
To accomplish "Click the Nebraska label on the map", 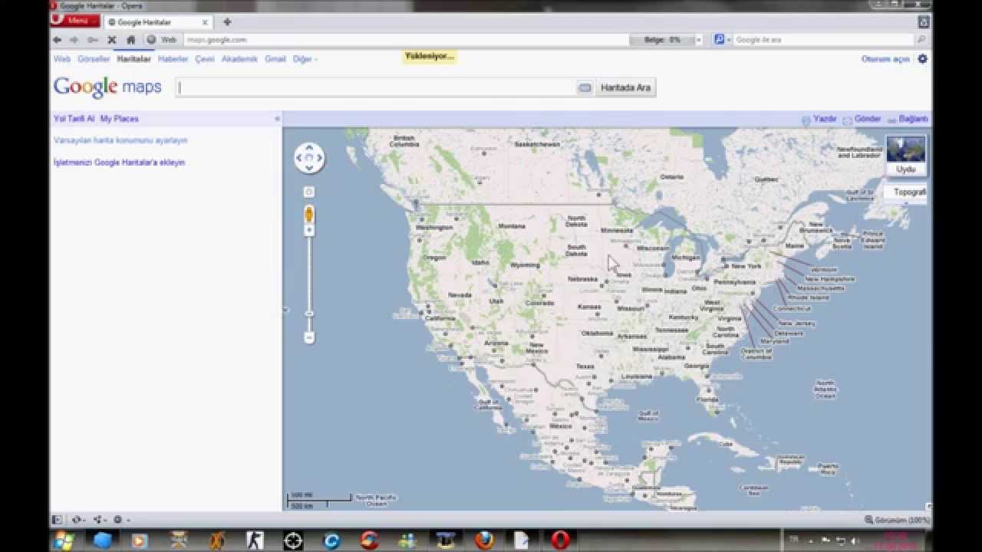I will 583,280.
